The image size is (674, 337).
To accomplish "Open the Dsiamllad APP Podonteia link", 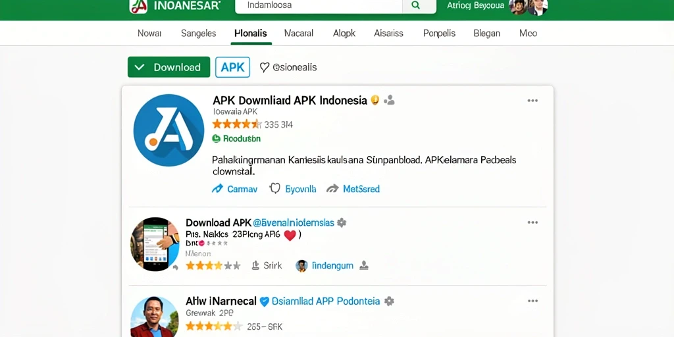I will (x=326, y=301).
